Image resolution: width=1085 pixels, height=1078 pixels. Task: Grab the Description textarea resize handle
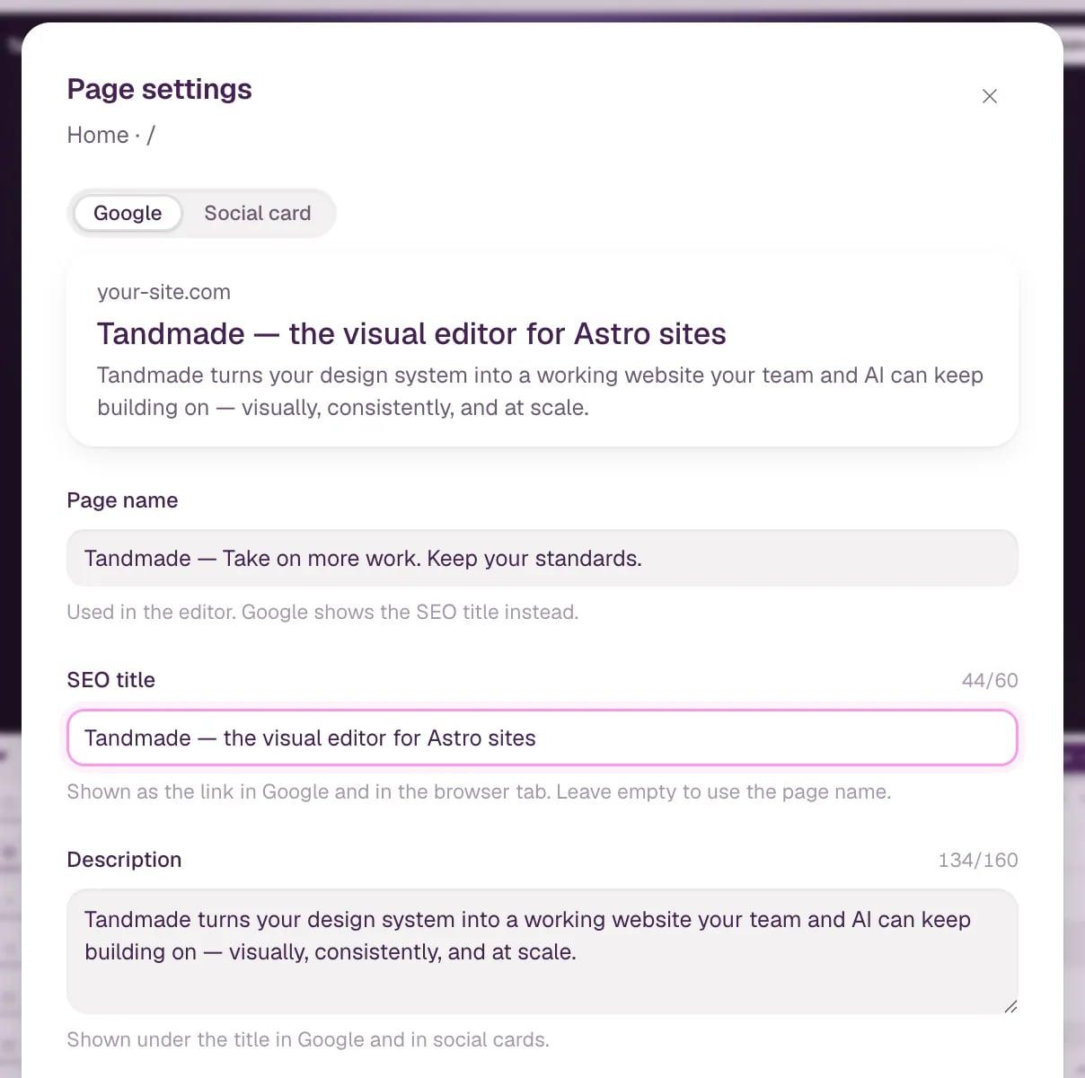1010,1006
